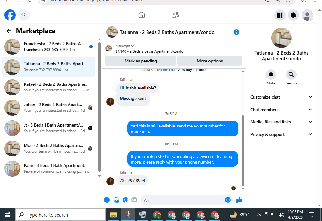Expand Chat members section
This screenshot has height=221, width=322.
tap(281, 110)
